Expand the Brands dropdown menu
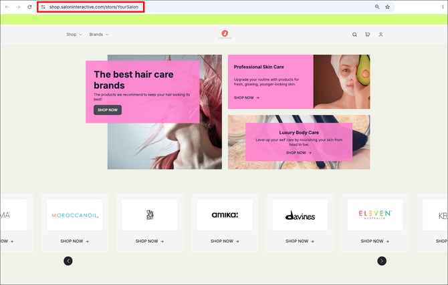Screen dimensions: 448x285 [99, 35]
